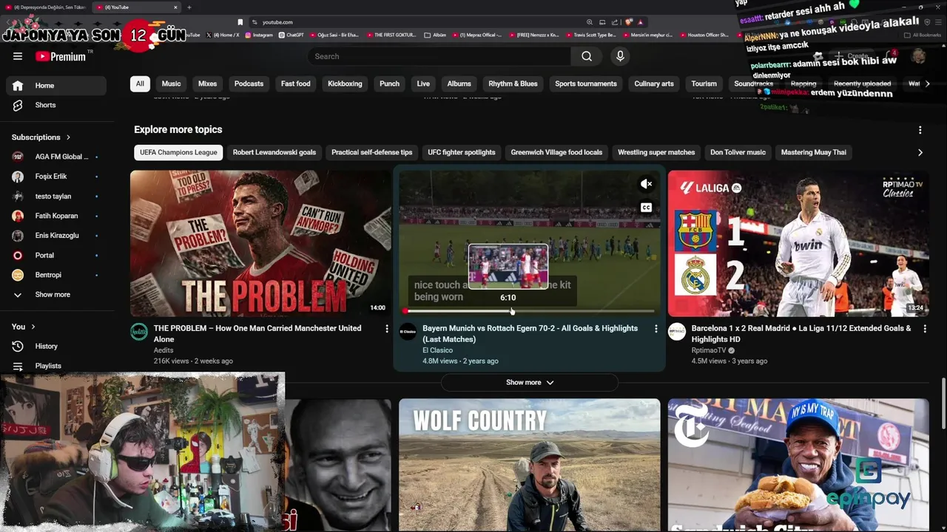Select the Culinary arts filter chip
947x532 pixels.
654,83
